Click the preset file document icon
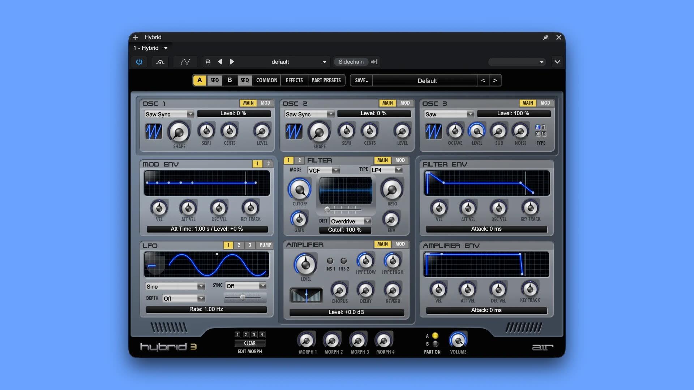 (x=208, y=62)
